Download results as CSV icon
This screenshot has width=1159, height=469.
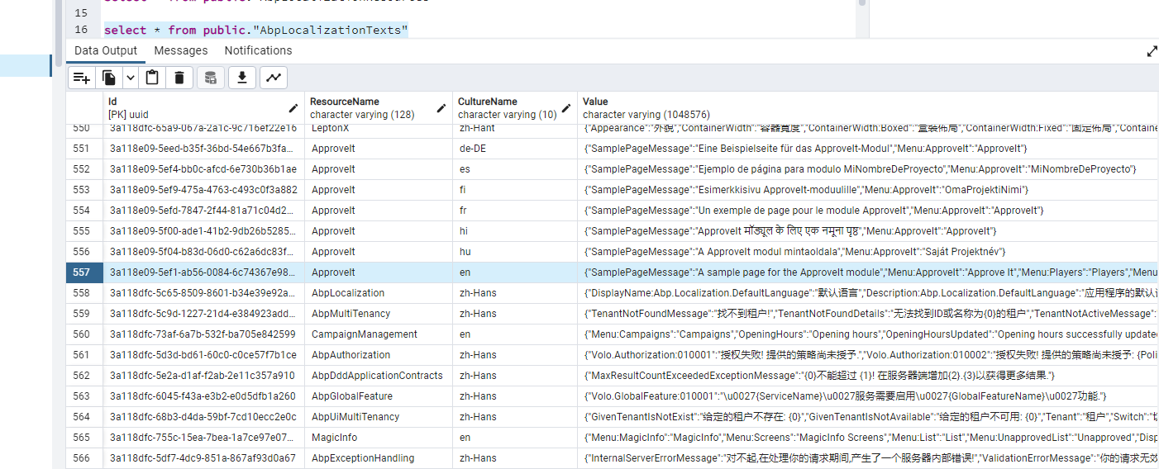pos(242,78)
